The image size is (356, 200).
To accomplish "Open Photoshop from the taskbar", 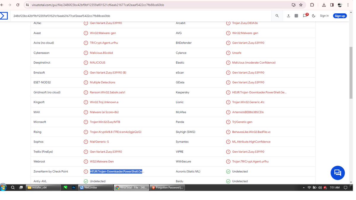I will click(74, 188).
